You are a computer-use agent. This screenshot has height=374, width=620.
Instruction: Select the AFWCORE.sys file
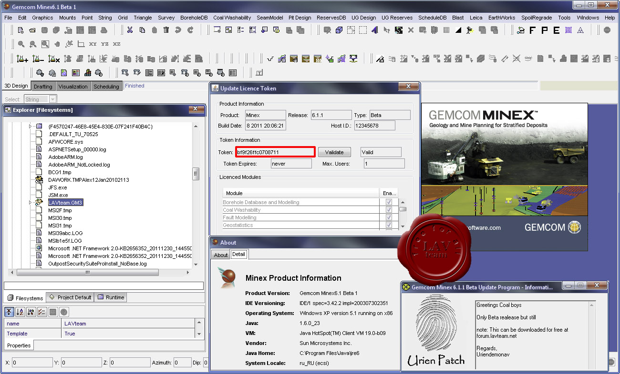[x=65, y=142]
